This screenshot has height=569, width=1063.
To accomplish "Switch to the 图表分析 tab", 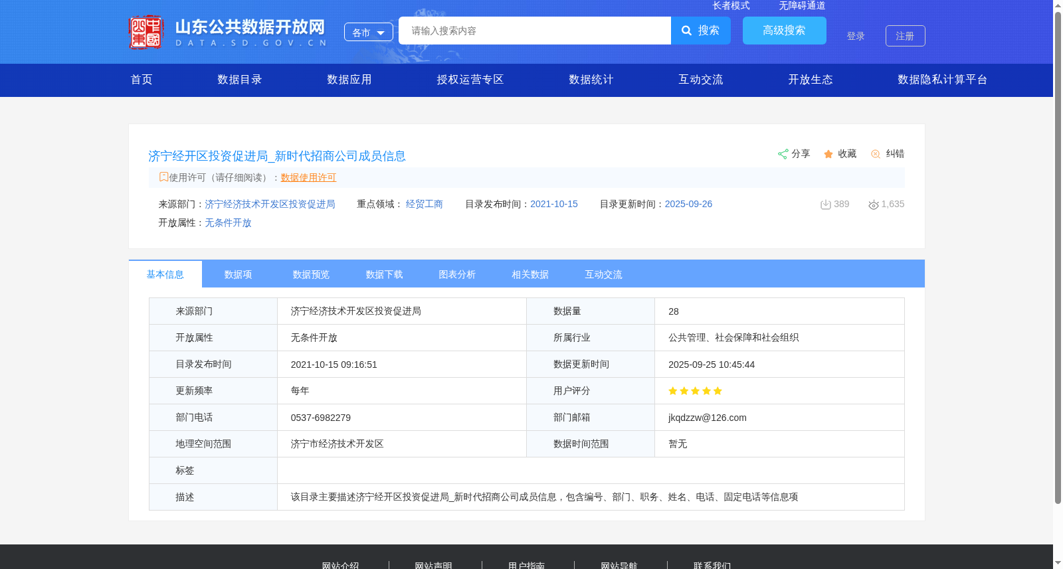I will coord(458,274).
